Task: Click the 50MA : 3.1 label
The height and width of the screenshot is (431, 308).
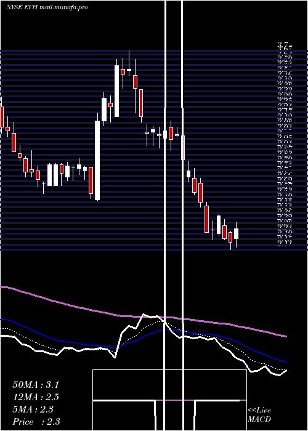Action: [x=36, y=385]
